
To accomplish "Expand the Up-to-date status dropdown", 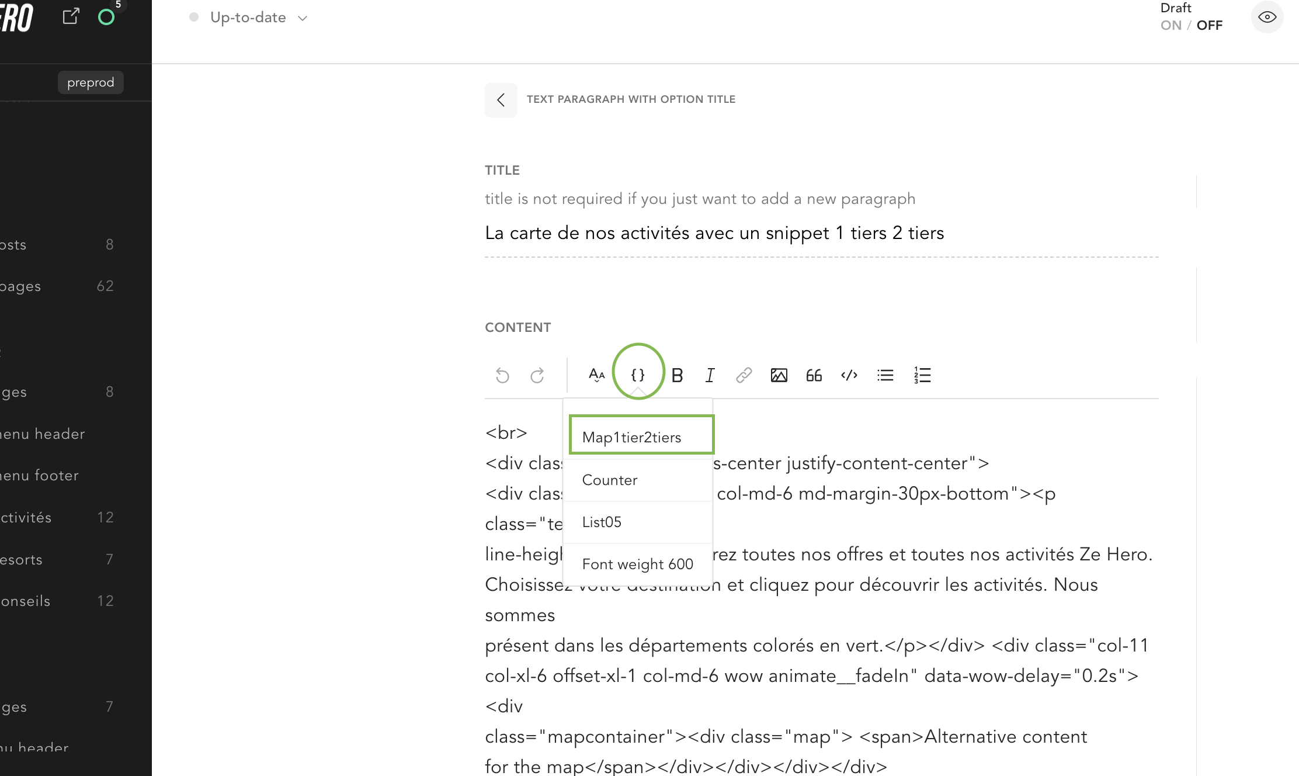I will [x=302, y=18].
